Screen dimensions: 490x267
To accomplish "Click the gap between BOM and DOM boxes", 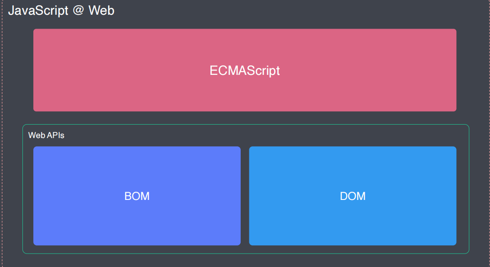I will point(245,196).
